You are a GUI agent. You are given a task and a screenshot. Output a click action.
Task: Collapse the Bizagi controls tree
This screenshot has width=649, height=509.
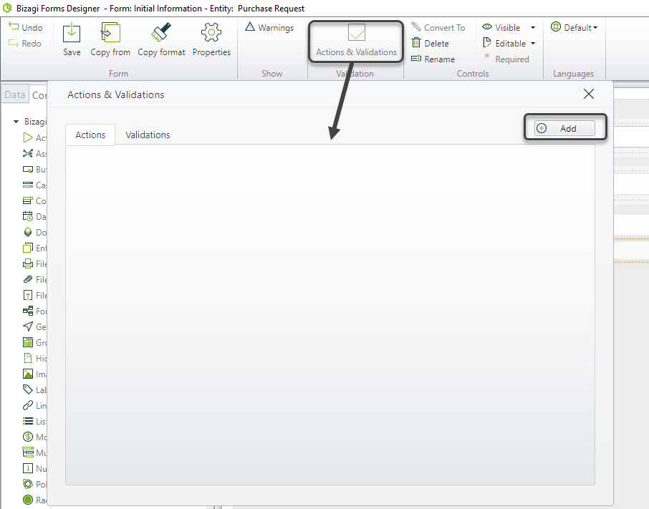16,122
